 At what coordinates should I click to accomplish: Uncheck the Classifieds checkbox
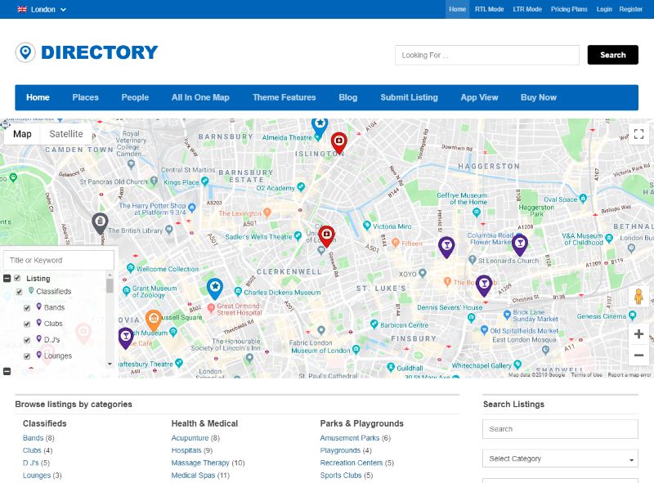coord(19,292)
